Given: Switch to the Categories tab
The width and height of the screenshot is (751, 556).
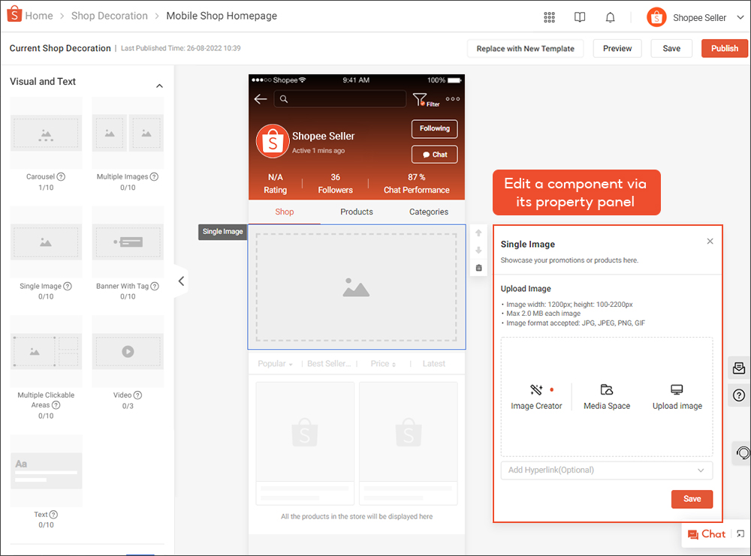Looking at the screenshot, I should (429, 212).
